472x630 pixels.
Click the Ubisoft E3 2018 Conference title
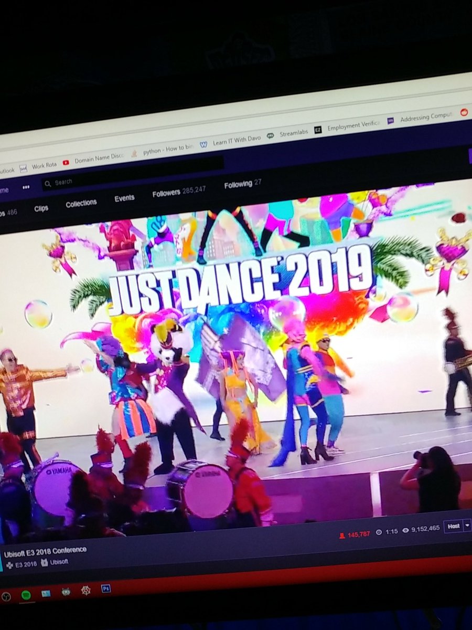click(x=45, y=552)
